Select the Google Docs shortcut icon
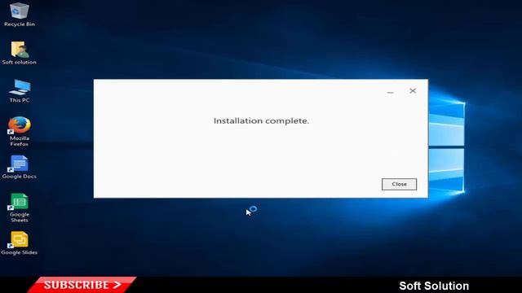The width and height of the screenshot is (522, 293). 19,164
